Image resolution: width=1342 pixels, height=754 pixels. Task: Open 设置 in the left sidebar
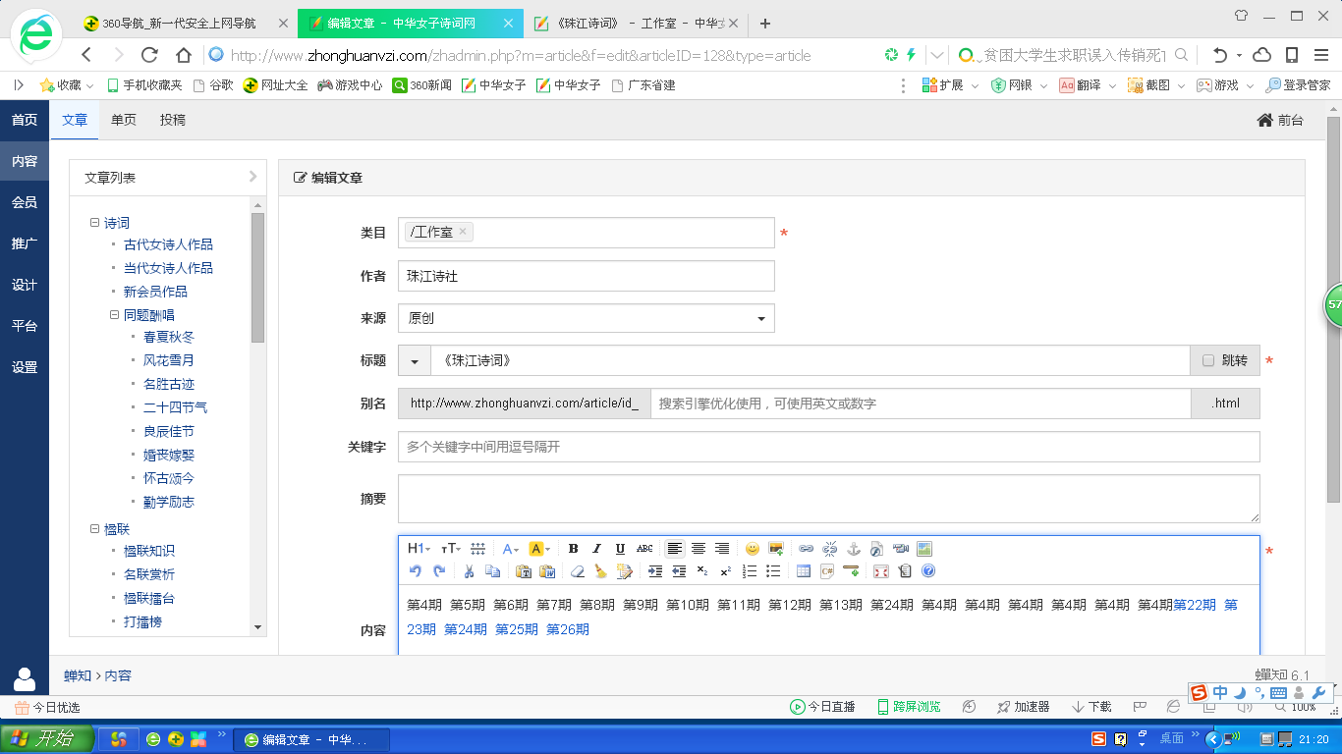coord(25,367)
